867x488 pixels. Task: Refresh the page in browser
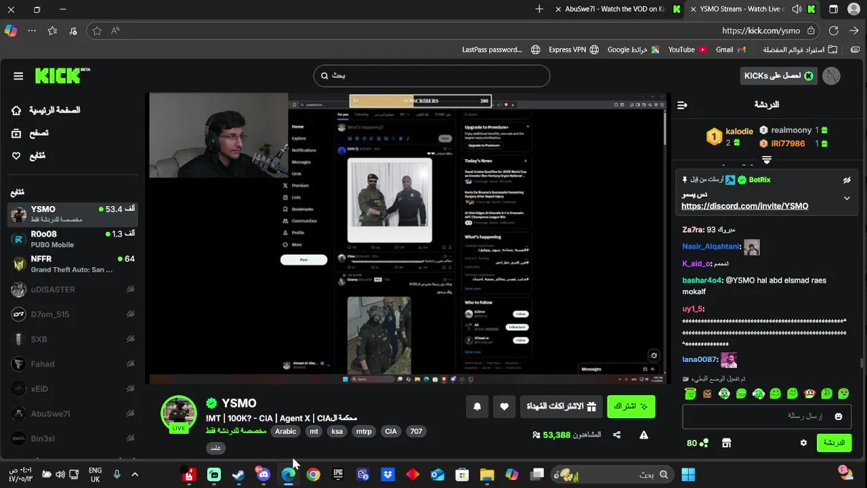(834, 30)
